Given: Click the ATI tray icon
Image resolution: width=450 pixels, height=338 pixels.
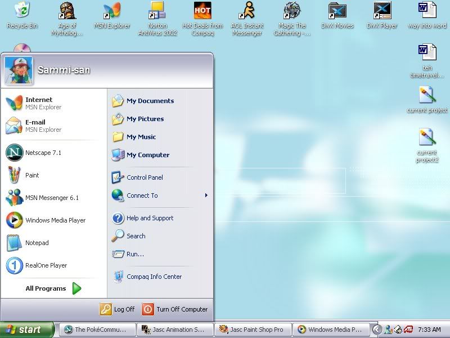Looking at the screenshot, I should 408,330.
